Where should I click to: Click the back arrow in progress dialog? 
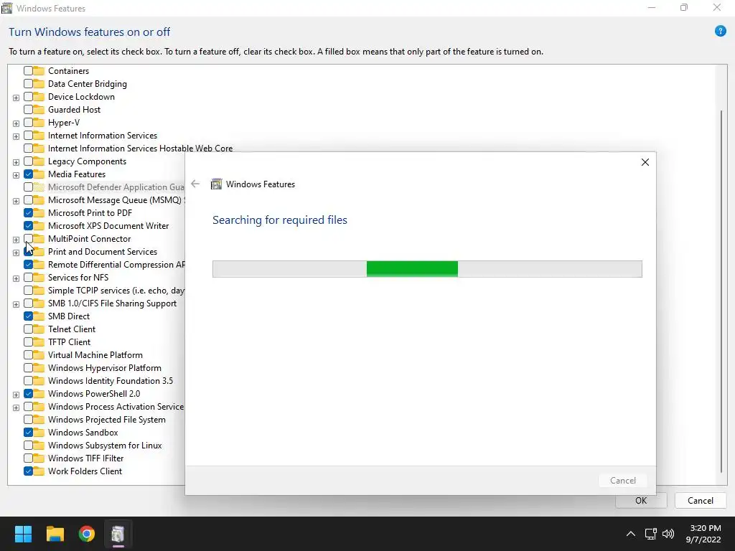[x=195, y=184]
